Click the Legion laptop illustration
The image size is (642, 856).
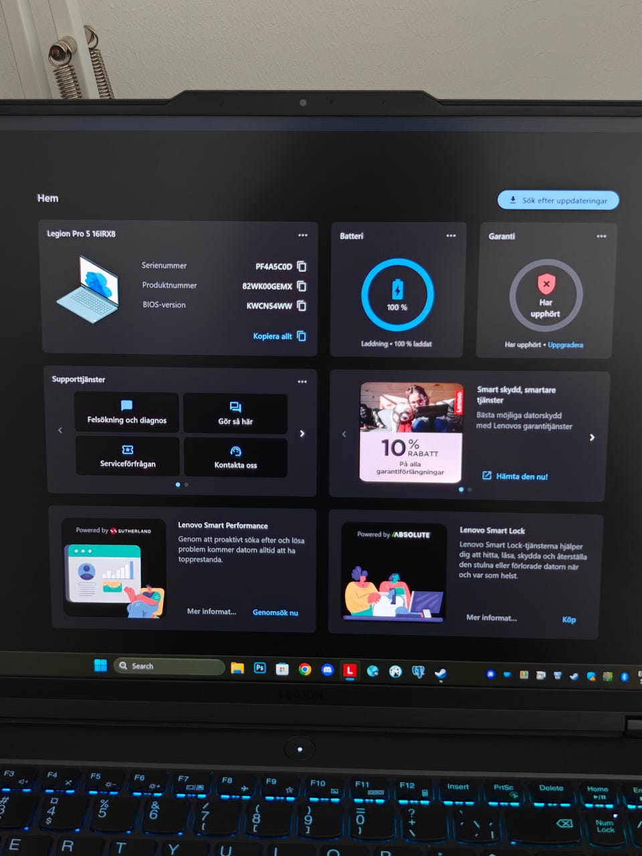(89, 289)
